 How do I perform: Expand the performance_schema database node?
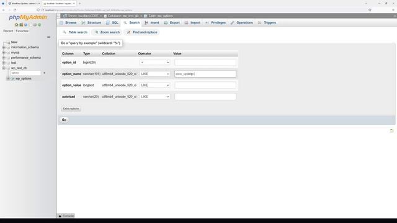tap(4, 58)
